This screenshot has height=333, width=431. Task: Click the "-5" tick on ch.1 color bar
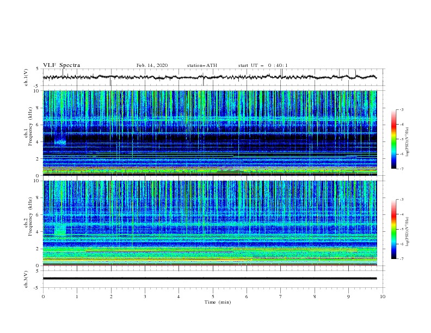[402, 139]
